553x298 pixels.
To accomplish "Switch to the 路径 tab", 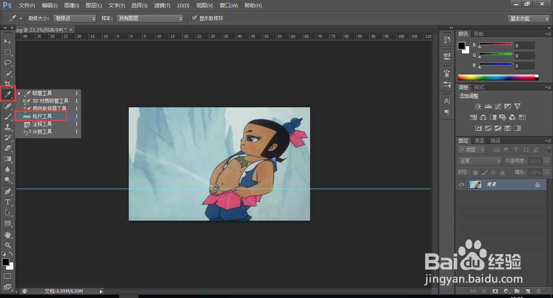I will point(495,140).
